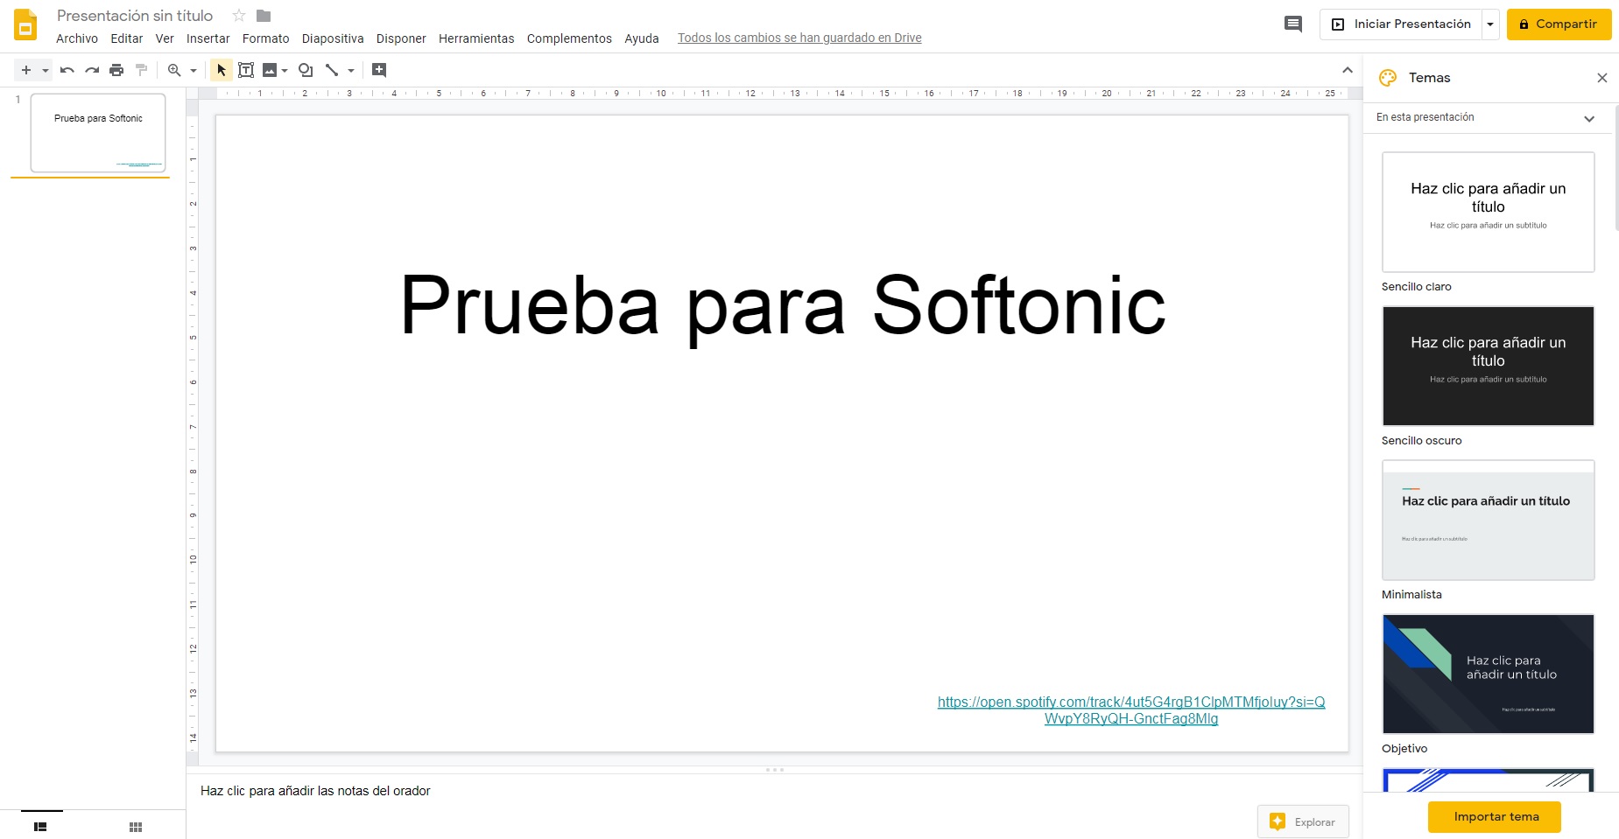Click the redo arrow icon
1619x839 pixels.
click(x=92, y=70)
